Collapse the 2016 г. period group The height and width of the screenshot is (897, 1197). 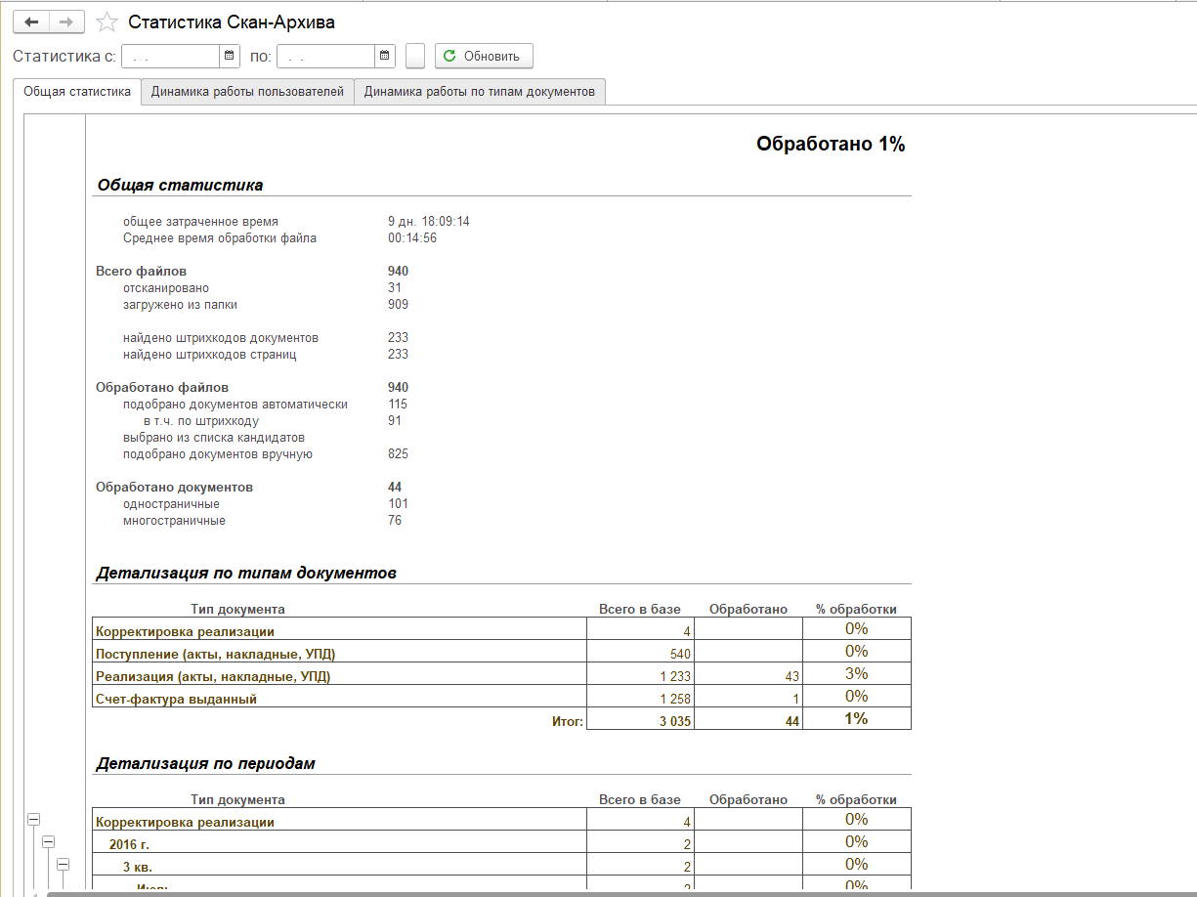coord(48,842)
